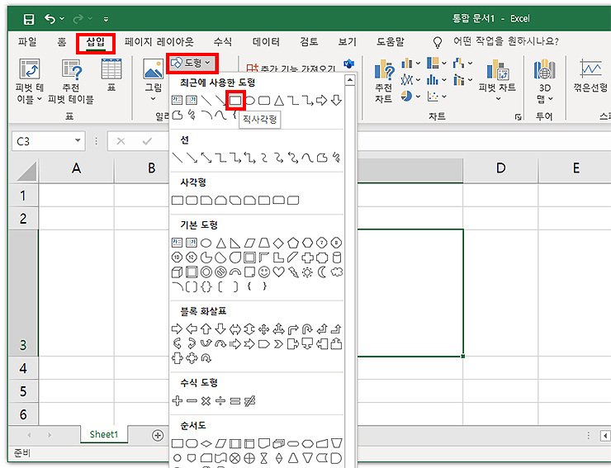Redo the previously undone action
Screen dimensions: 611x468
pos(78,18)
